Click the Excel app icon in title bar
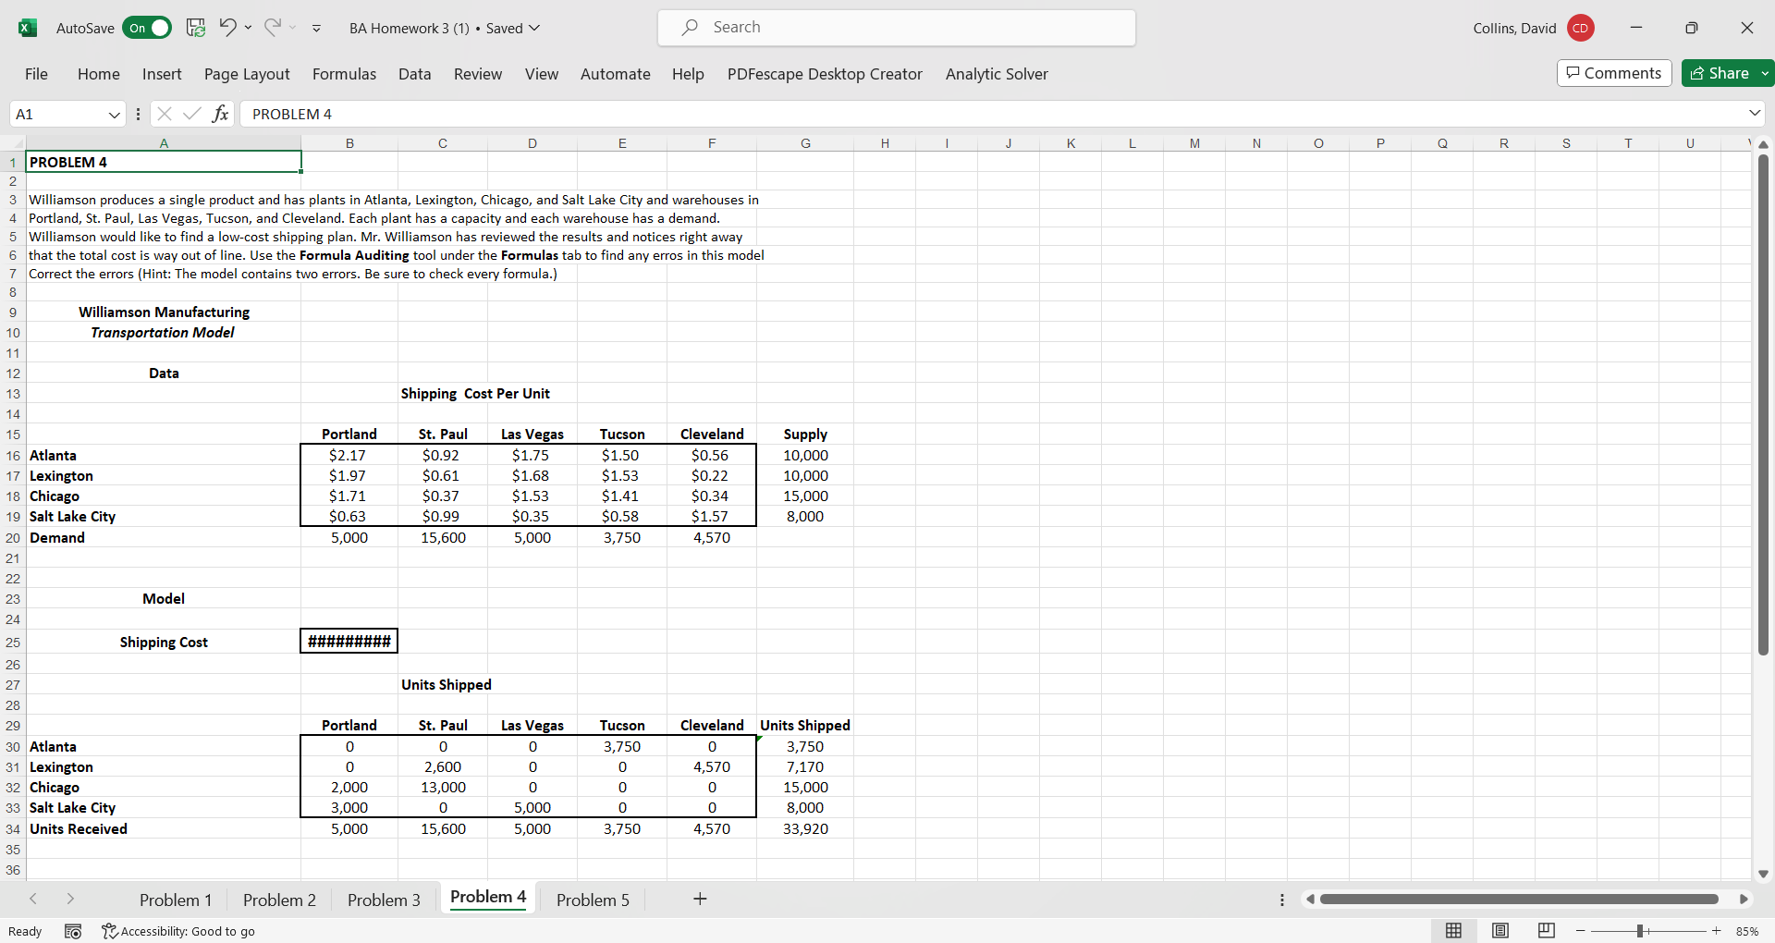The width and height of the screenshot is (1775, 943). click(27, 28)
